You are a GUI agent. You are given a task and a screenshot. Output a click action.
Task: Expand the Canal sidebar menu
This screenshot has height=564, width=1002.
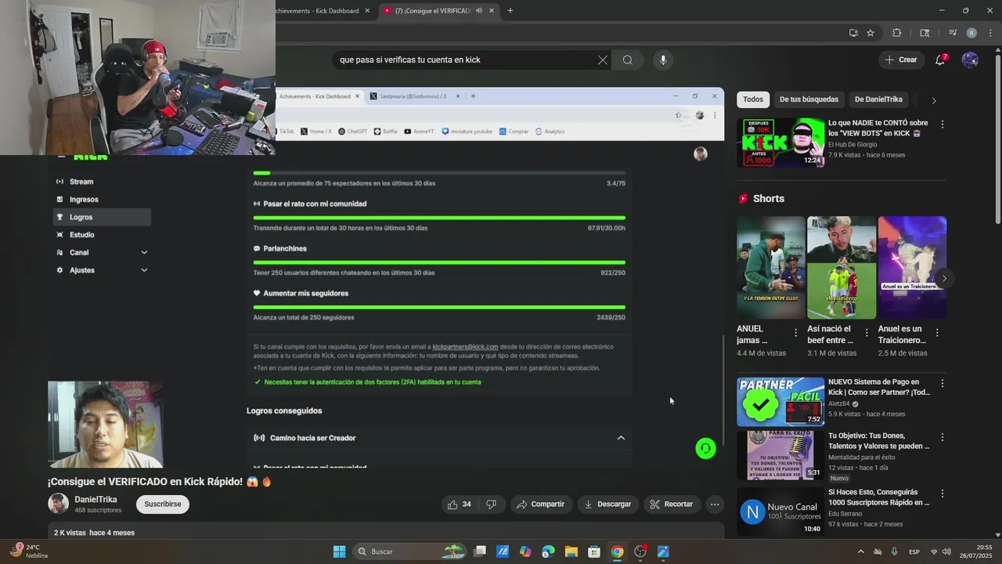pos(144,252)
